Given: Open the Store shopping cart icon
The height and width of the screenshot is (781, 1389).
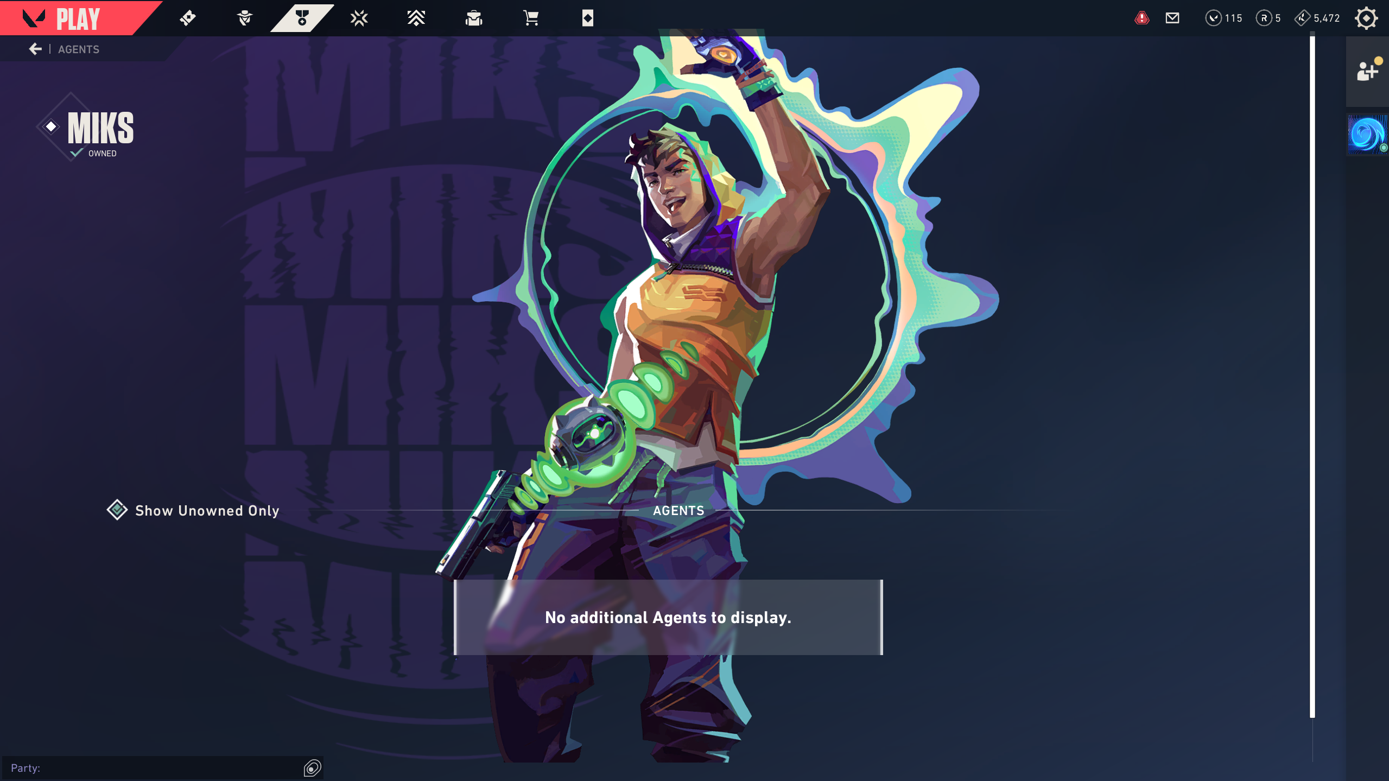Looking at the screenshot, I should click(531, 18).
